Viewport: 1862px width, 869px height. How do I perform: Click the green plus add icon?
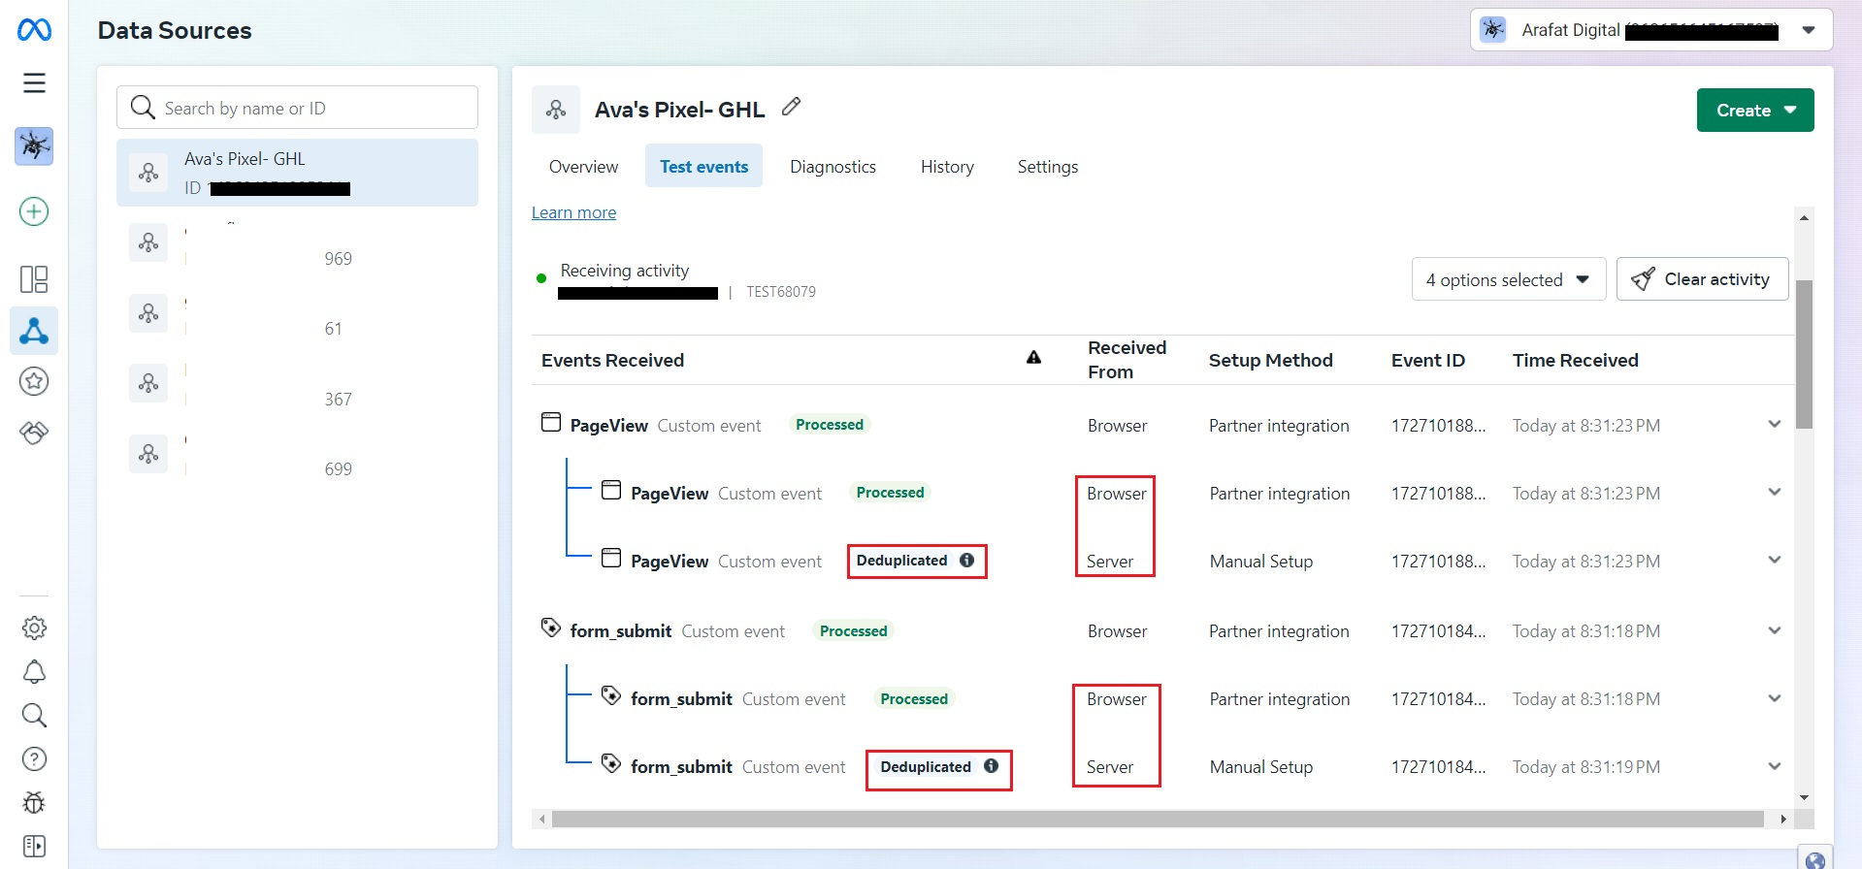pos(34,211)
